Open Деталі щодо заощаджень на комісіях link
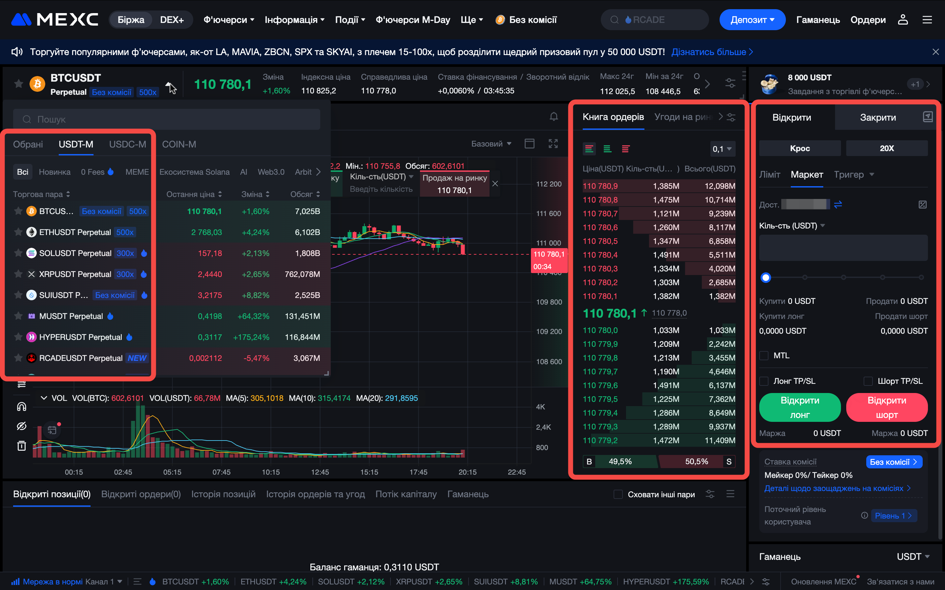 click(837, 488)
